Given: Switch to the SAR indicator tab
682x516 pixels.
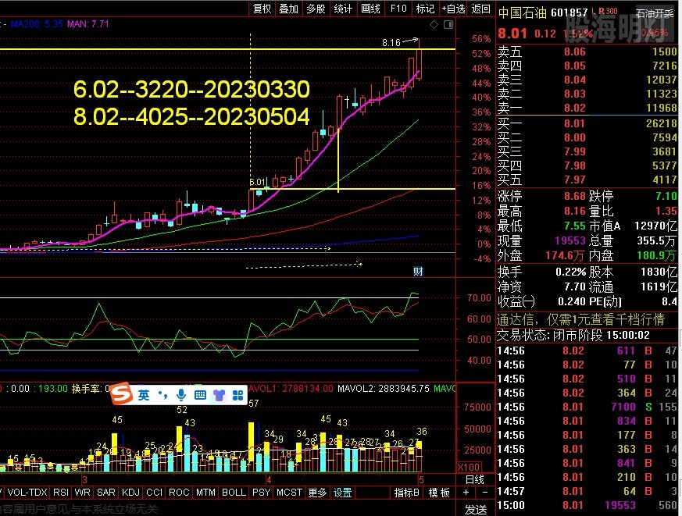Looking at the screenshot, I should point(105,492).
